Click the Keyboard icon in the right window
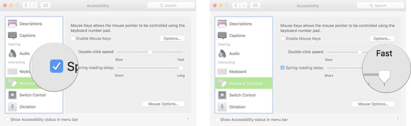 pyautogui.click(x=222, y=72)
